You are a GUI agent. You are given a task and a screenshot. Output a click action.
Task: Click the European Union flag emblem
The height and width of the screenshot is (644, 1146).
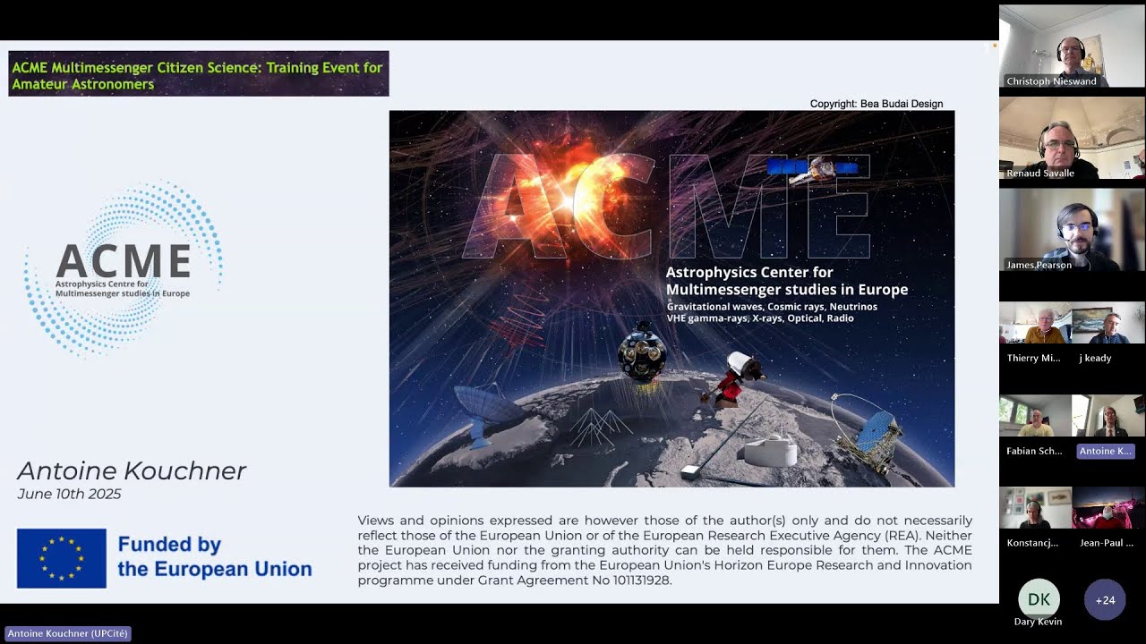pyautogui.click(x=62, y=558)
